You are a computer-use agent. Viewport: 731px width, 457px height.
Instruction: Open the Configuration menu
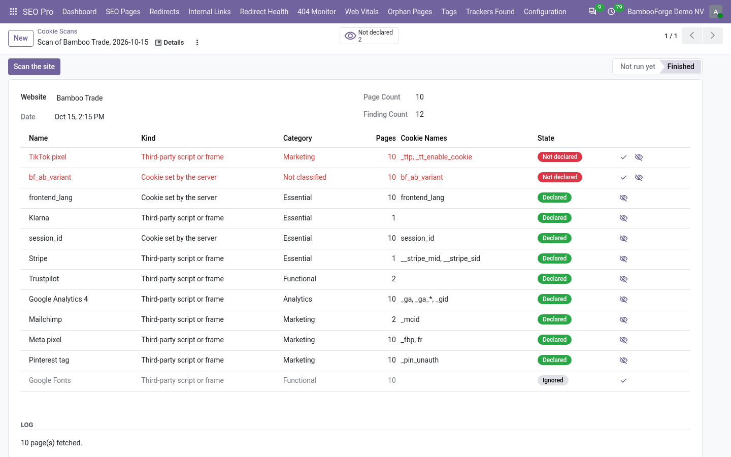coord(545,11)
